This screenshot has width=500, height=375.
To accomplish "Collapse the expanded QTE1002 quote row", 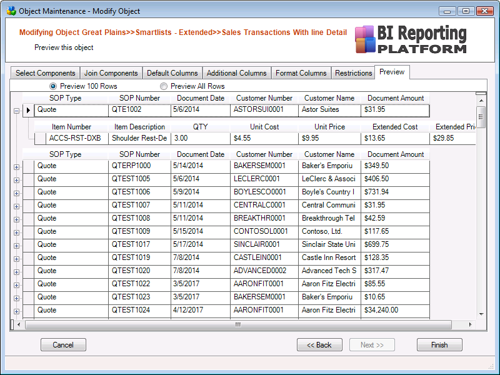I will [x=16, y=111].
